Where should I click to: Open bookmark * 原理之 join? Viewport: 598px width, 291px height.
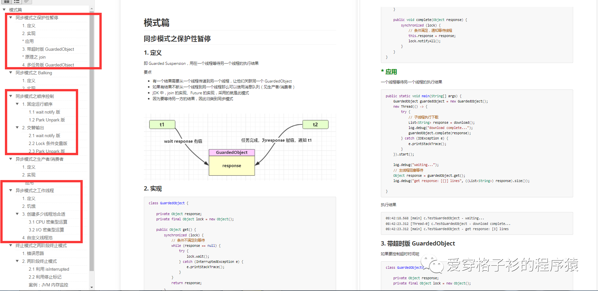coord(34,57)
